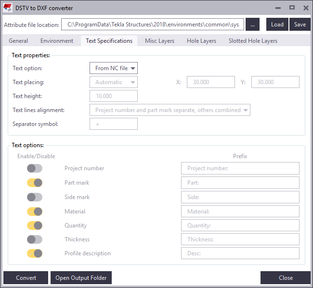Maximize the converter window
This screenshot has width=313, height=288.
coord(292,8)
